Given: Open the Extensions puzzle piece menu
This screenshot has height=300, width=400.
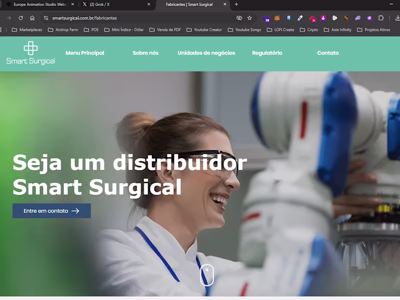Looking at the screenshot, I should [x=381, y=18].
